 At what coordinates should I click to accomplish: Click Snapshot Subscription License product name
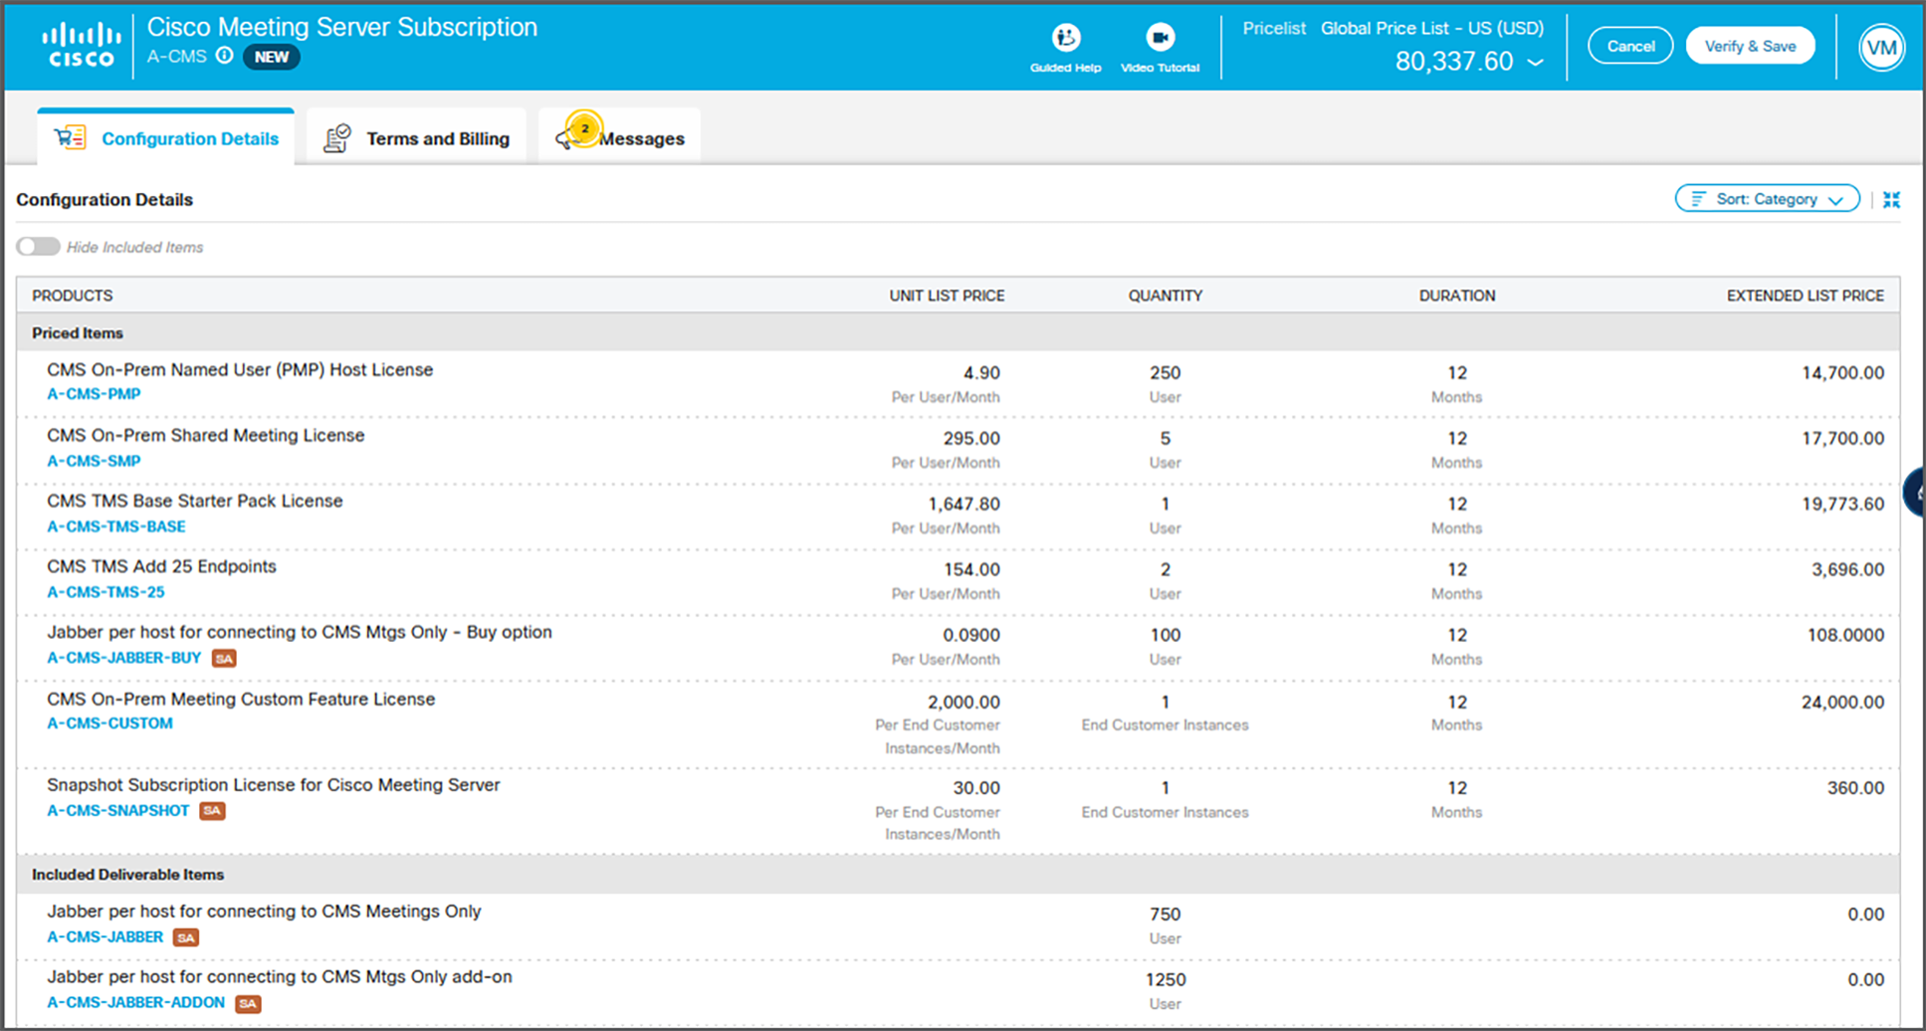click(x=273, y=785)
